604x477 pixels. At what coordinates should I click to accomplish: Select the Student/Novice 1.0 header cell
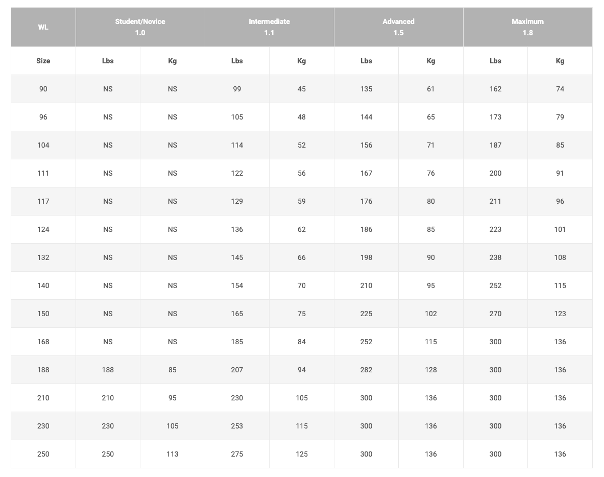(x=140, y=27)
